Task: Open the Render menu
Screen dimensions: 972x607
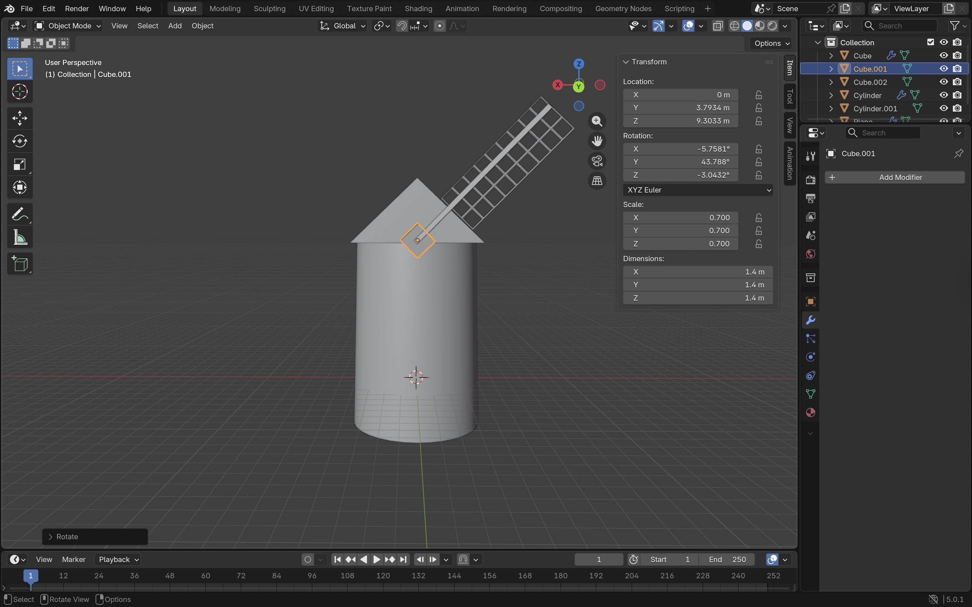Action: click(x=77, y=9)
